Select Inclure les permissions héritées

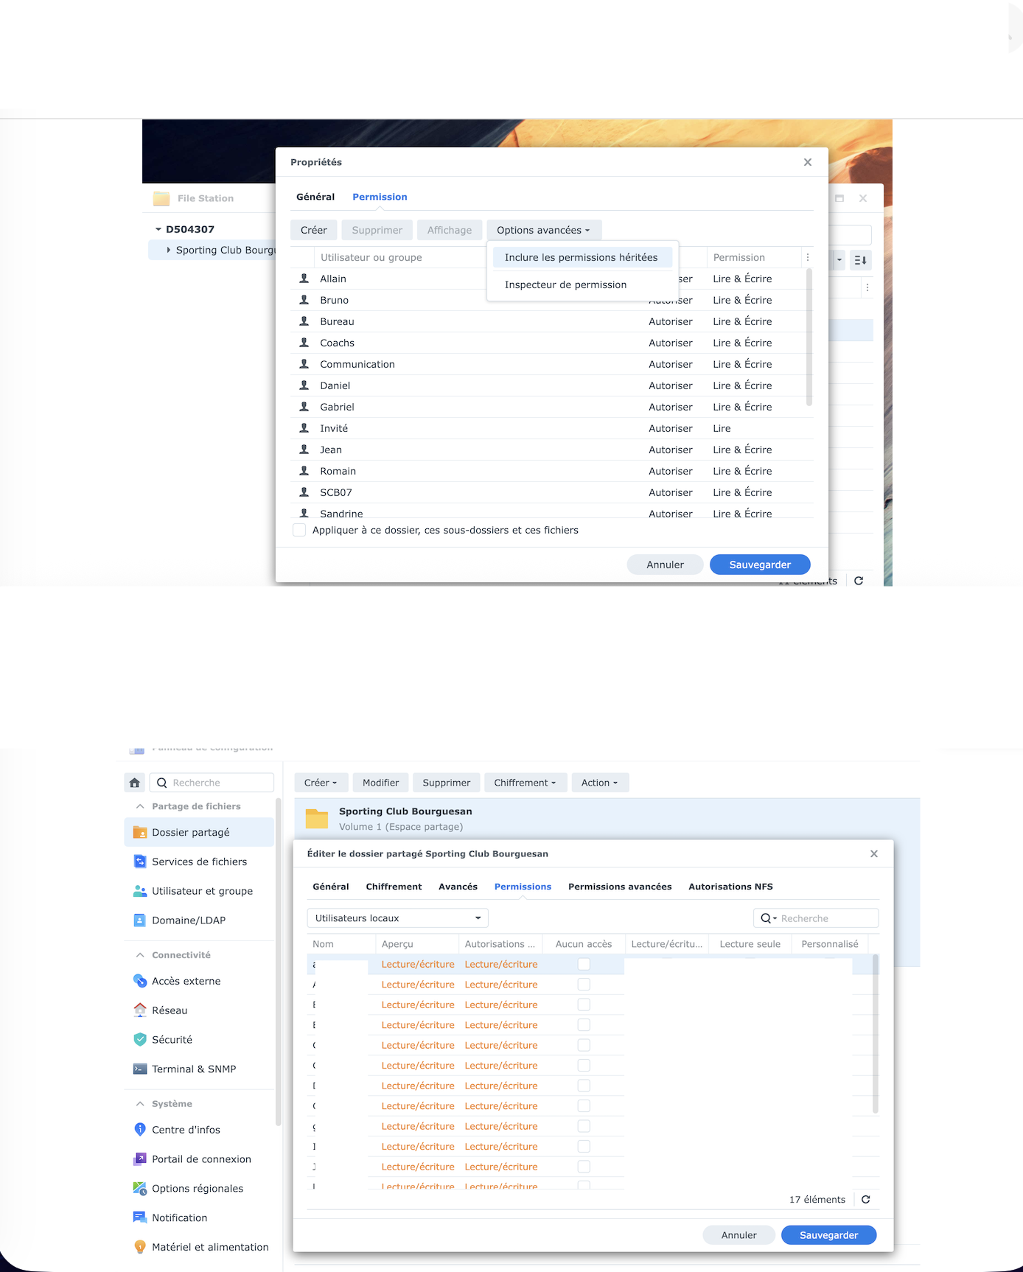582,257
